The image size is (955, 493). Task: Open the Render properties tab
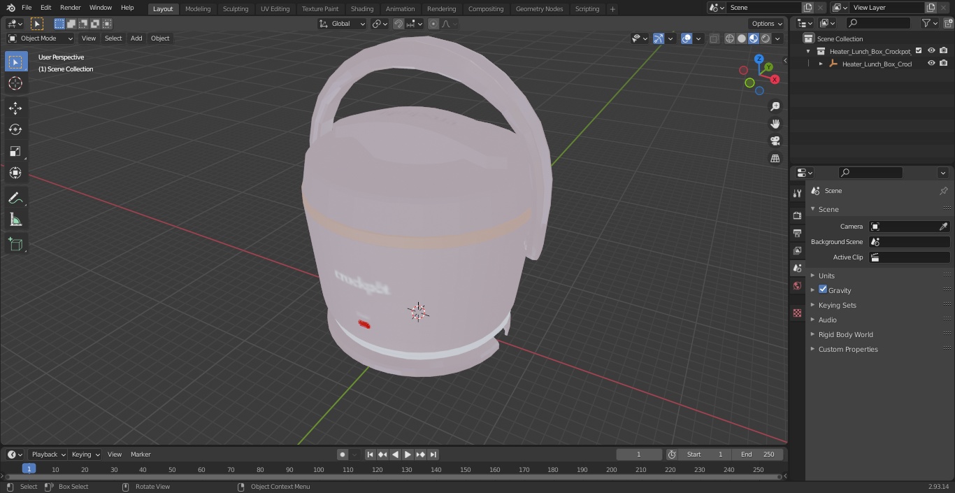(797, 215)
